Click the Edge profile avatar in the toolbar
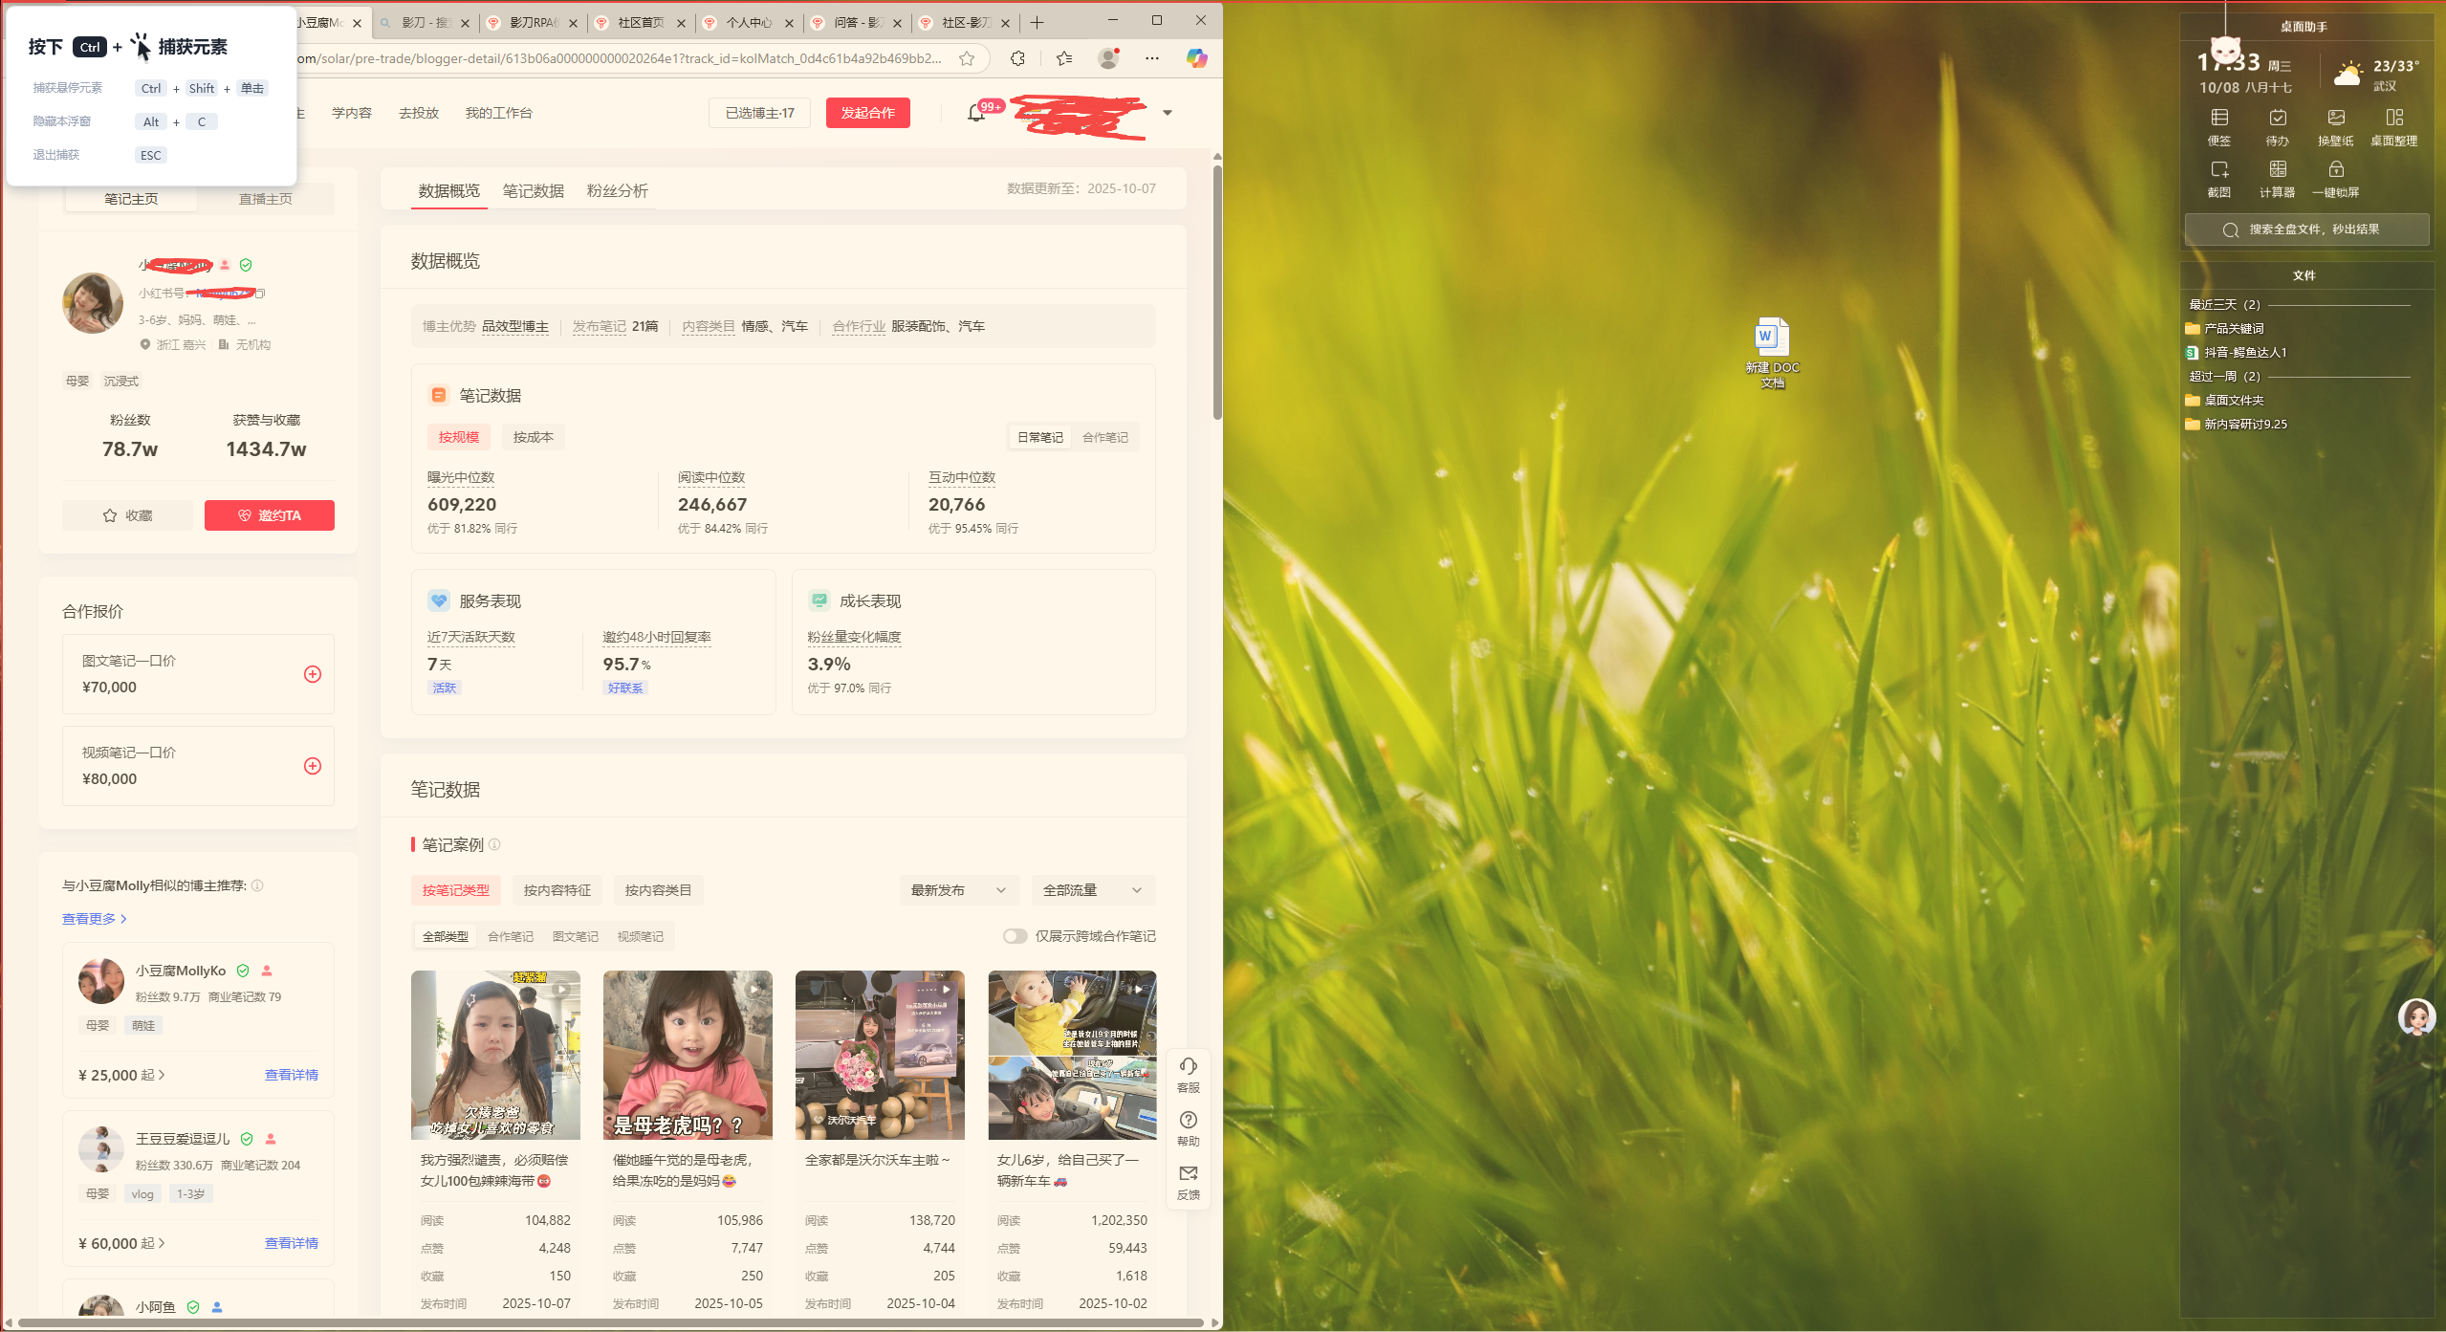The height and width of the screenshot is (1332, 2446). click(1108, 58)
